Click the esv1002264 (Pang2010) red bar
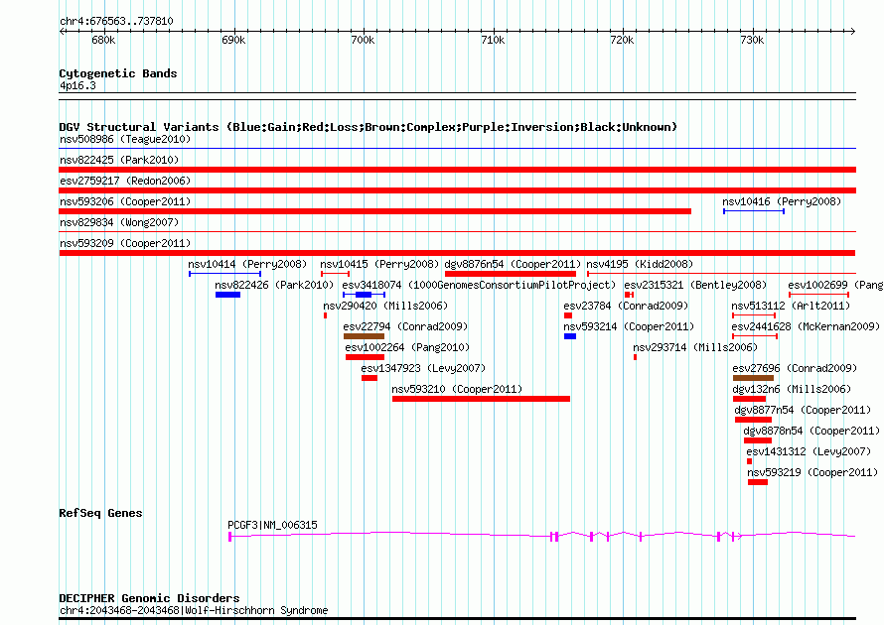Screen dimensions: 884x625 click(x=365, y=357)
